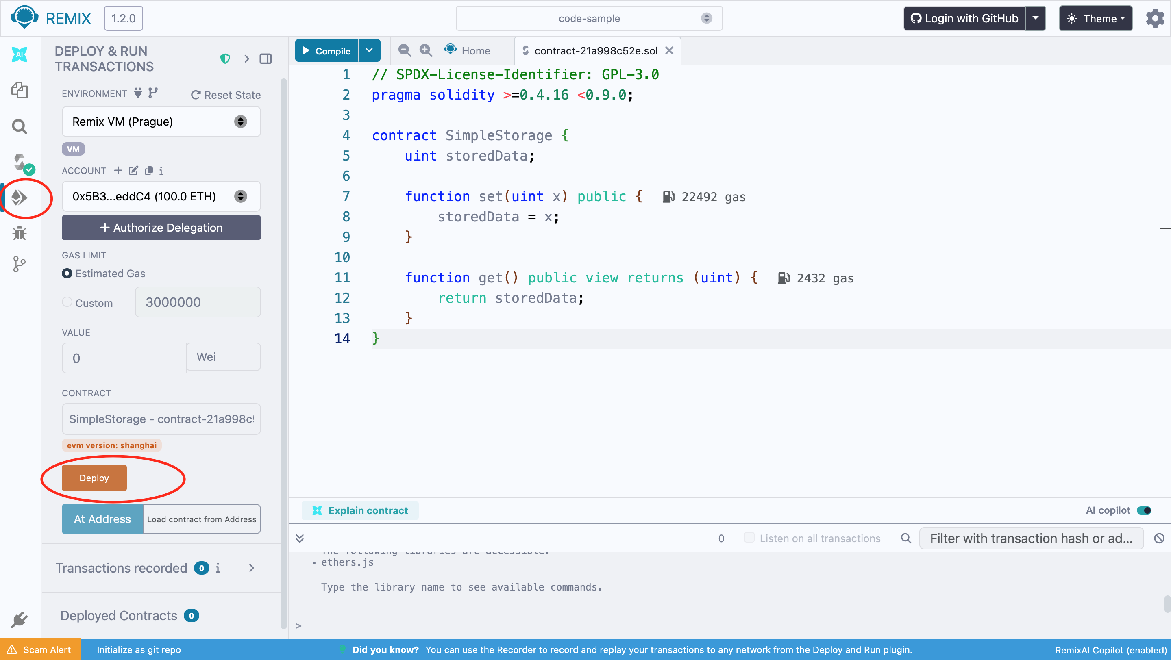This screenshot has width=1171, height=660.
Task: Open the RemixAI assistant sidebar icon
Action: [19, 54]
